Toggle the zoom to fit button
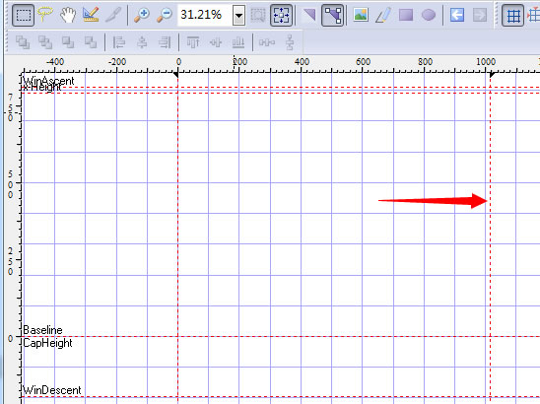 click(282, 15)
